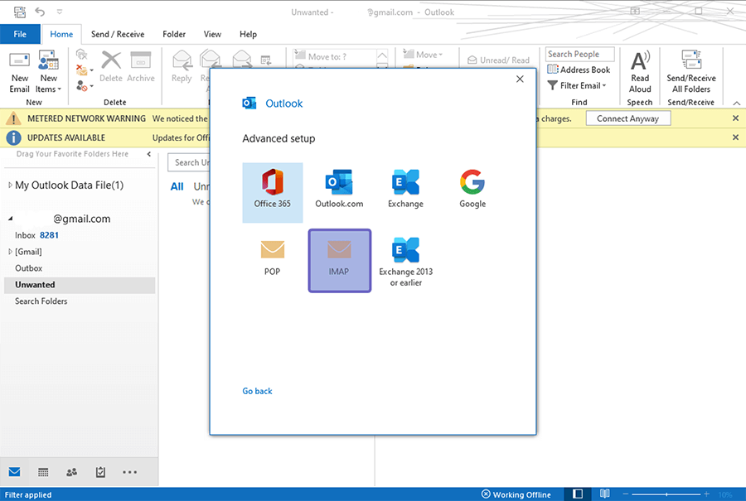Open the New Items menu

pos(49,72)
